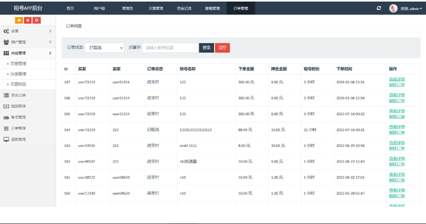Viewport: 426px width, 224px height.
Task: Click buyer user40507 in row 162
Action: [x=86, y=161]
